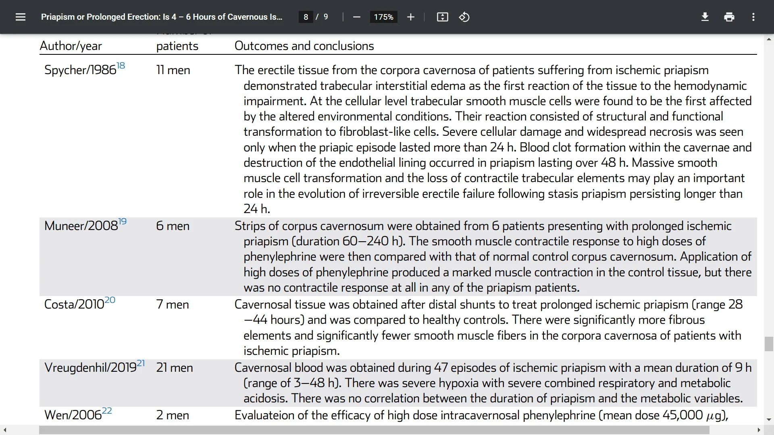Click the 'Spycher/1986' author cell
This screenshot has height=435, width=774.
point(80,70)
